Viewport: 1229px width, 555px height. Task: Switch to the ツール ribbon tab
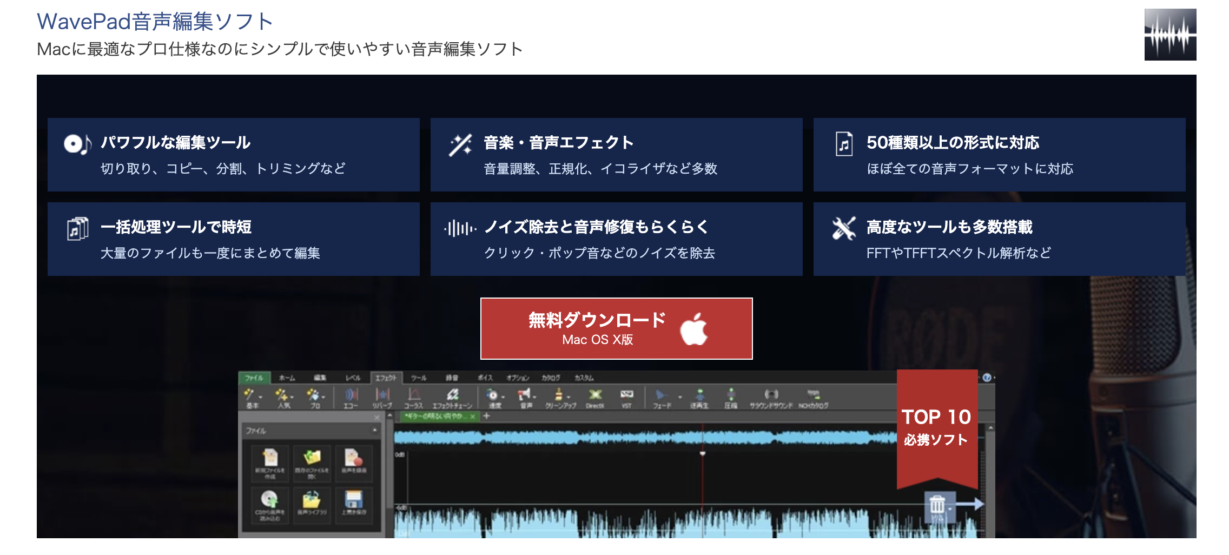(419, 378)
